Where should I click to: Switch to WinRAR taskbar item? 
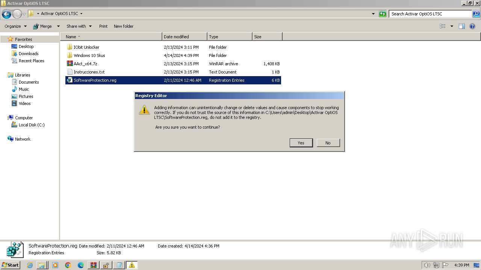[93, 265]
